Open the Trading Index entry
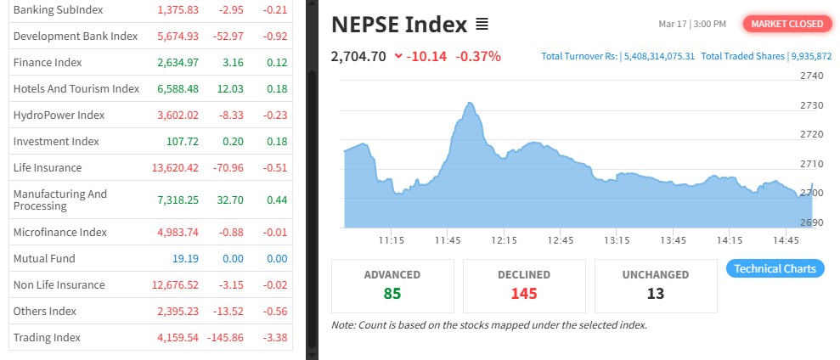840x360 pixels. pyautogui.click(x=47, y=337)
